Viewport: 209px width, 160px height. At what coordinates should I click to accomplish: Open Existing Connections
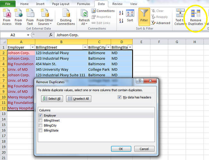click(x=66, y=17)
